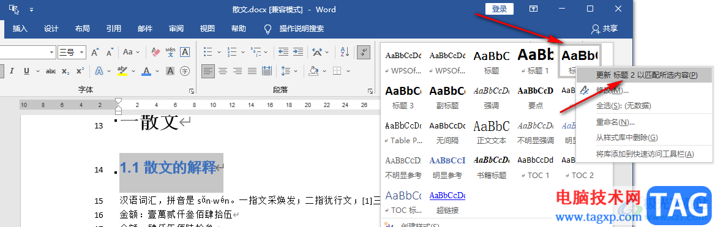Image resolution: width=715 pixels, height=227 pixels.
Task: Apply the 副标题 style from gallery
Action: click(447, 95)
